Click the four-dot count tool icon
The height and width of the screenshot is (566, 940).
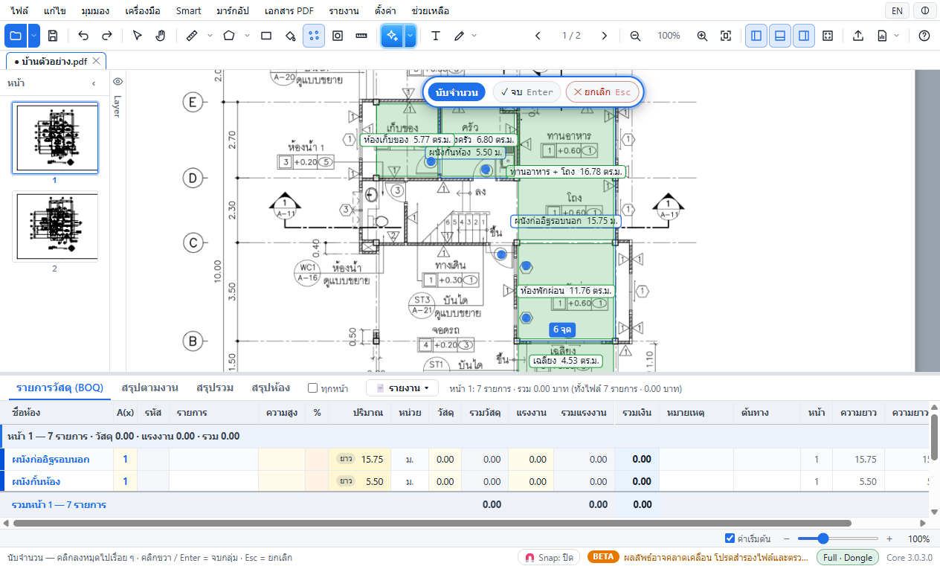click(x=314, y=36)
